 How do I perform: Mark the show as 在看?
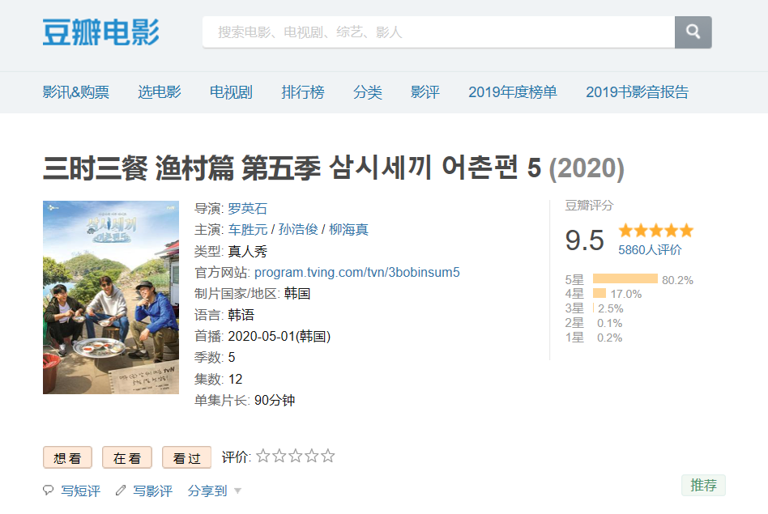point(126,458)
